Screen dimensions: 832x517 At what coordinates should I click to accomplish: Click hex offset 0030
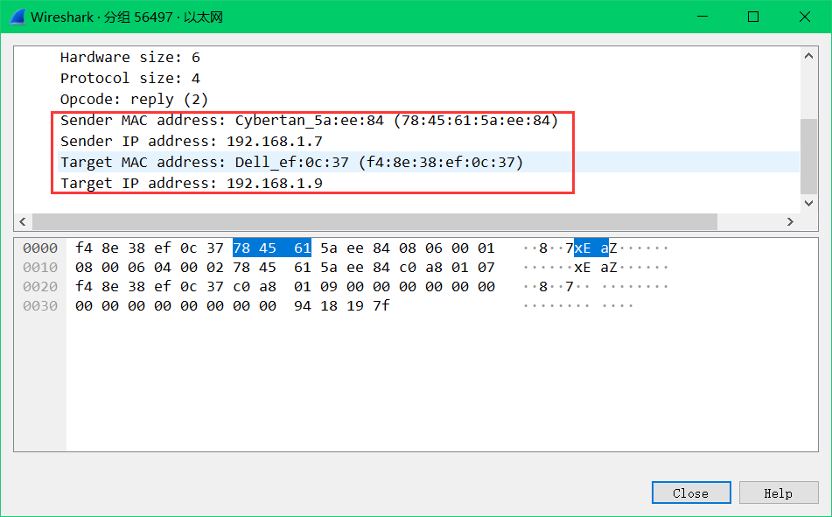coord(40,306)
